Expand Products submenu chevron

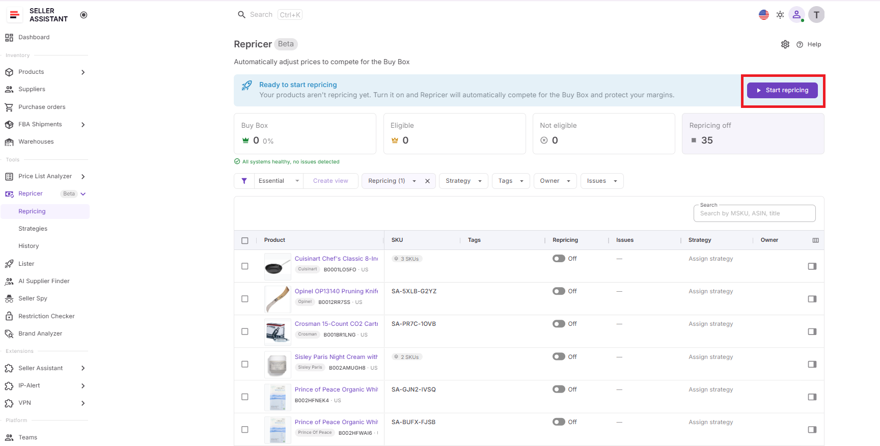(83, 72)
